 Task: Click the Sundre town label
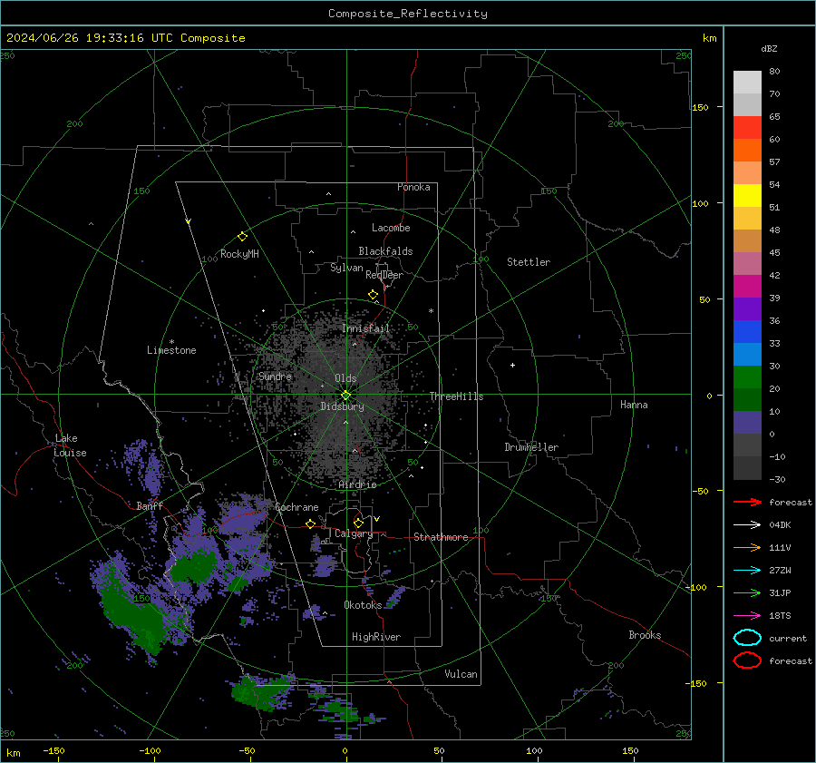pos(275,377)
